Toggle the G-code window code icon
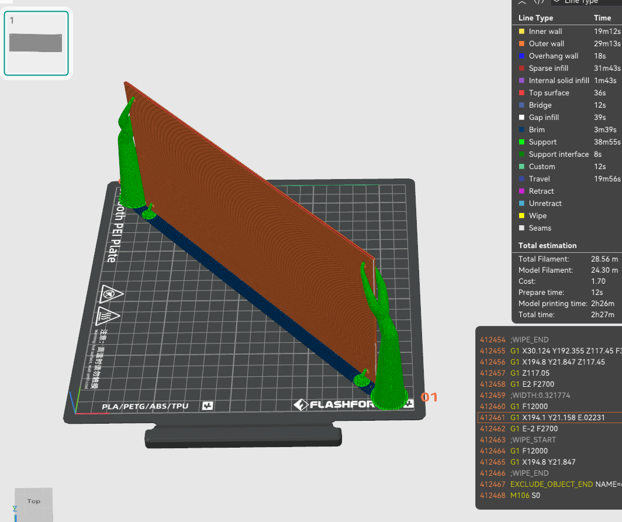Image resolution: width=622 pixels, height=522 pixels. click(539, 2)
